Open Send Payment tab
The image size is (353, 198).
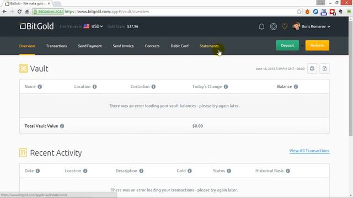tap(90, 46)
